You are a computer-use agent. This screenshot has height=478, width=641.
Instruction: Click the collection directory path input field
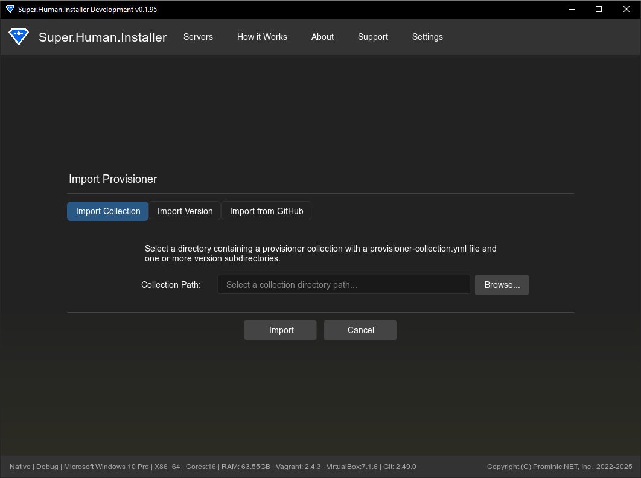click(x=344, y=284)
